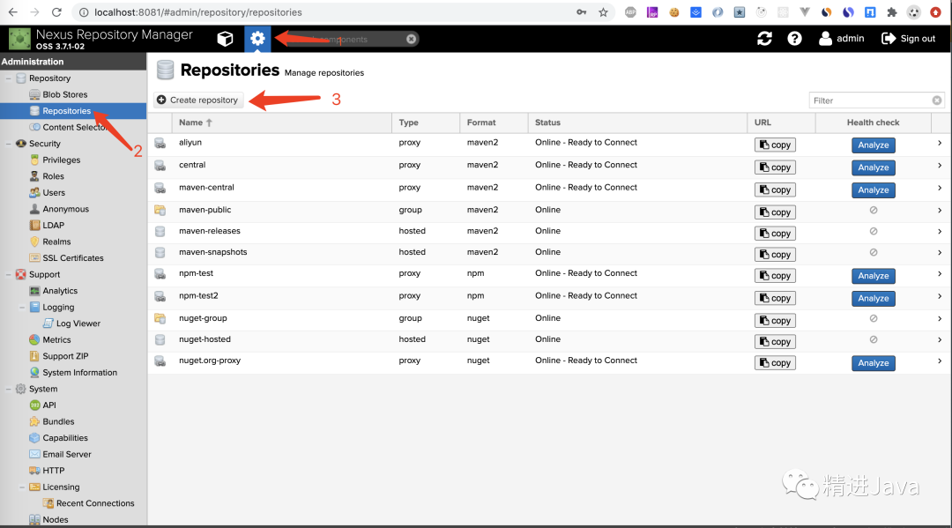Collapse the Licensing tree node

tap(22, 487)
